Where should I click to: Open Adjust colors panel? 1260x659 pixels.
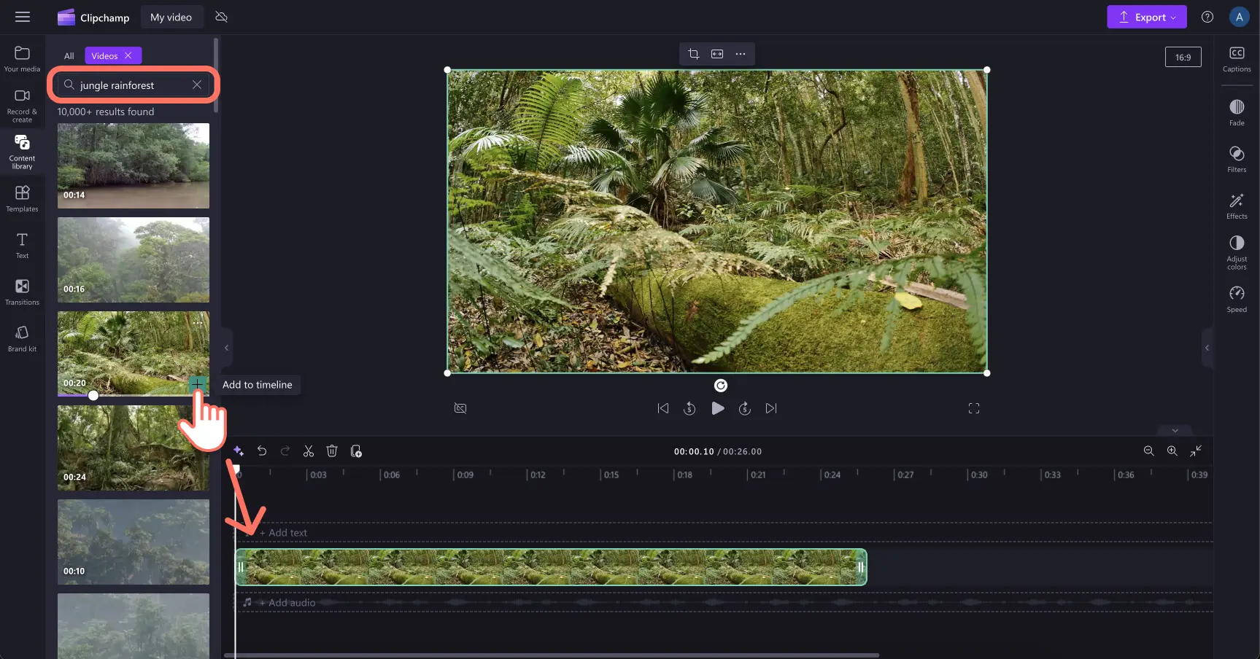(1237, 253)
